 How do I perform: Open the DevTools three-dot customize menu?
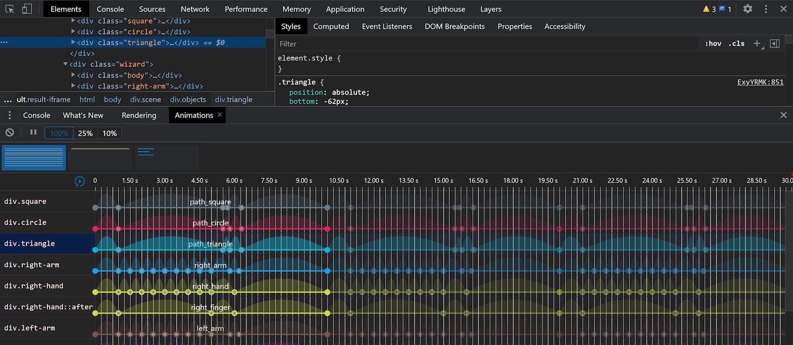[766, 9]
